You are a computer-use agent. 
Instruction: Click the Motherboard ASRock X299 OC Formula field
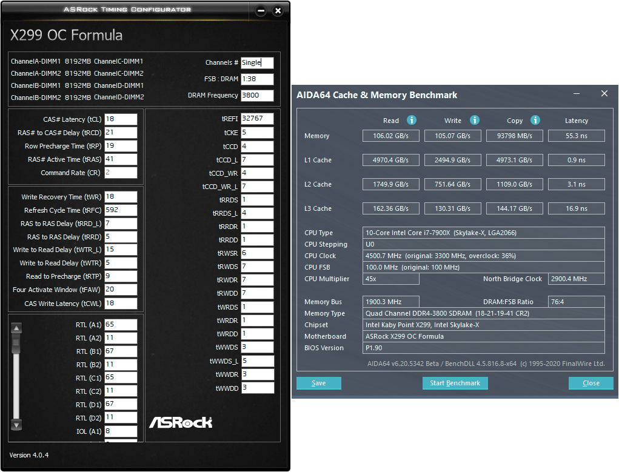click(484, 336)
